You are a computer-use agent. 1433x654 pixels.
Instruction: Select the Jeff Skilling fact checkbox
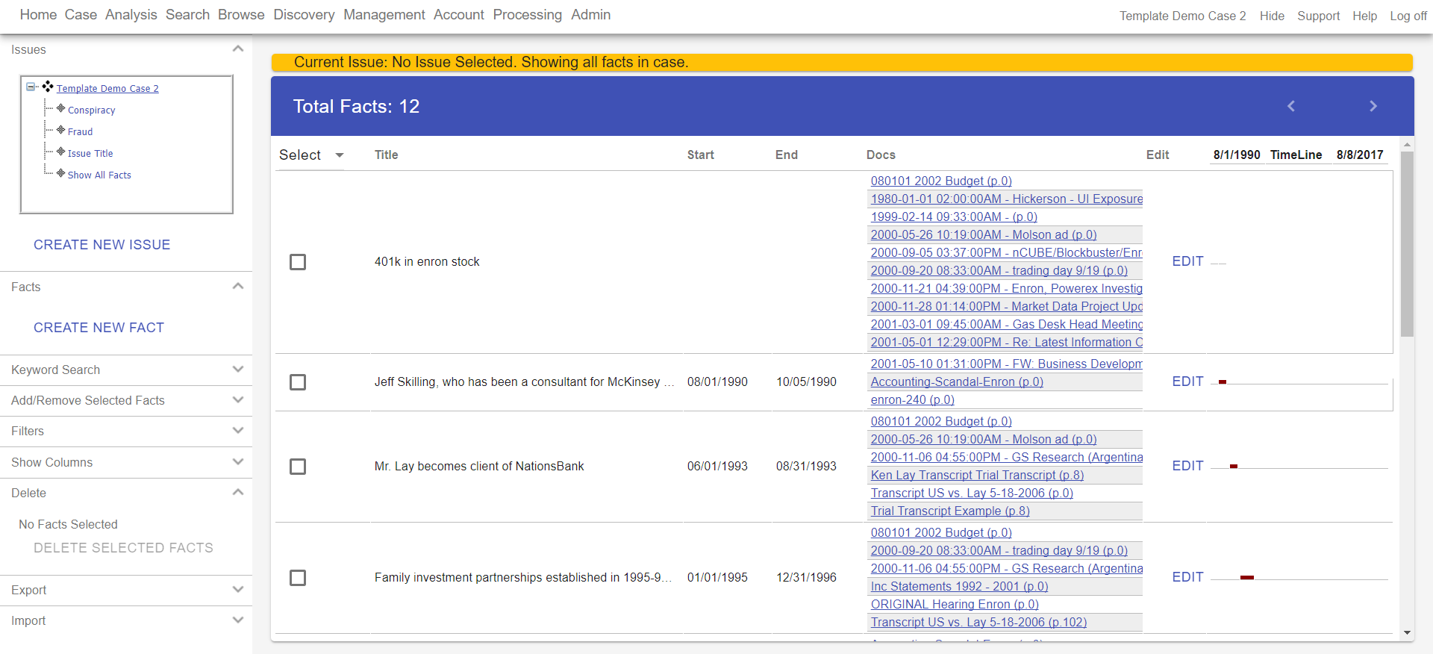coord(298,382)
